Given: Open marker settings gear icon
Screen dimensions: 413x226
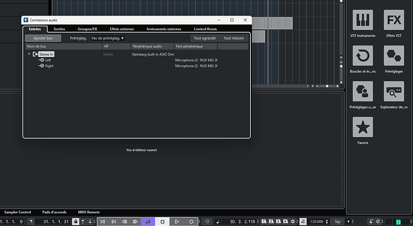Looking at the screenshot, I should [x=293, y=222].
